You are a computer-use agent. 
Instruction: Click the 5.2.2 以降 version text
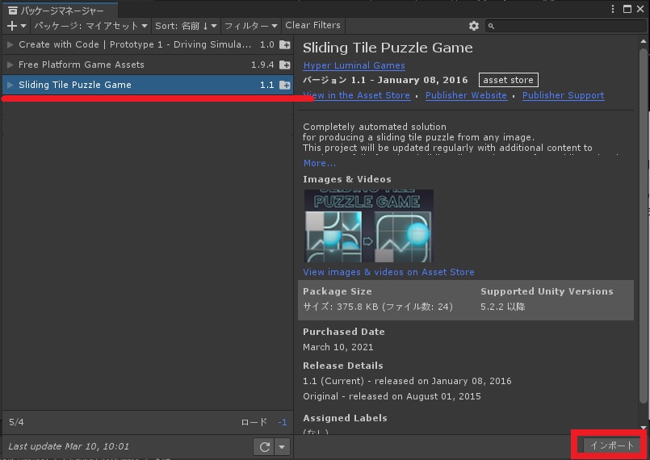503,307
